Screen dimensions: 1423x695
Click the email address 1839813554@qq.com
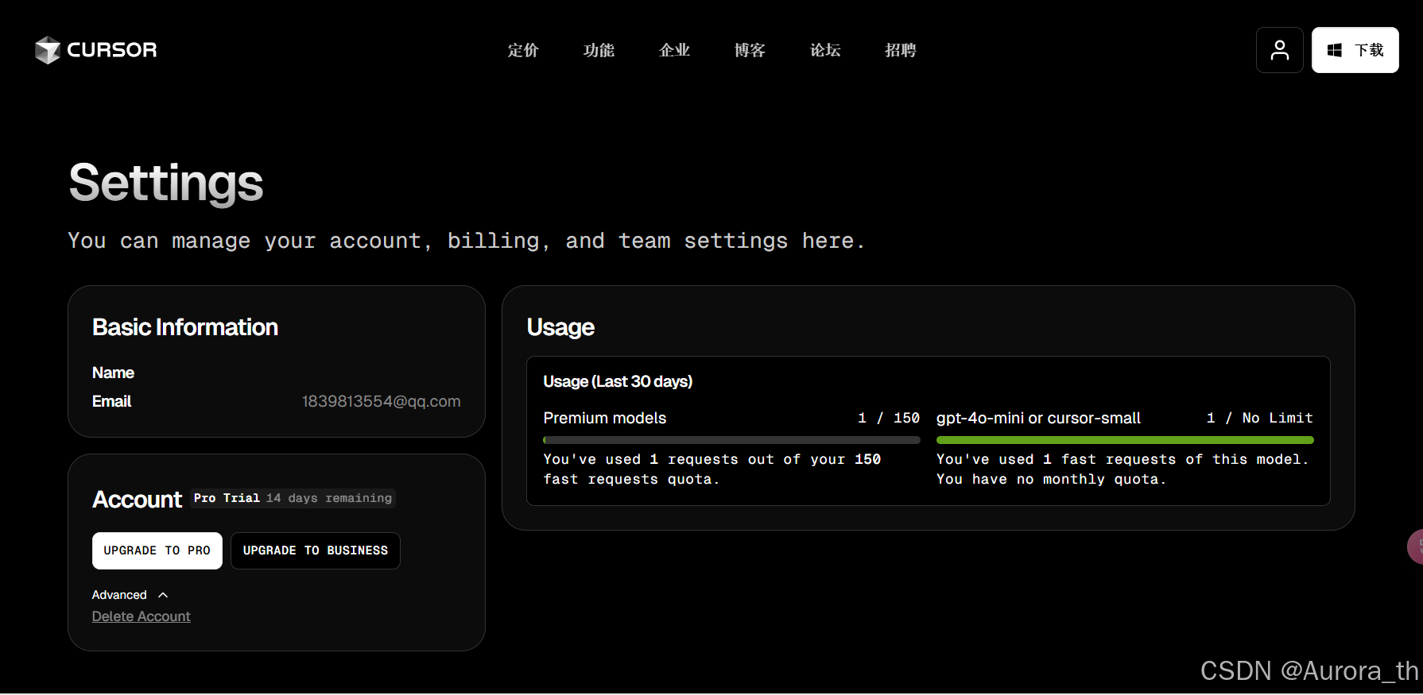[382, 401]
